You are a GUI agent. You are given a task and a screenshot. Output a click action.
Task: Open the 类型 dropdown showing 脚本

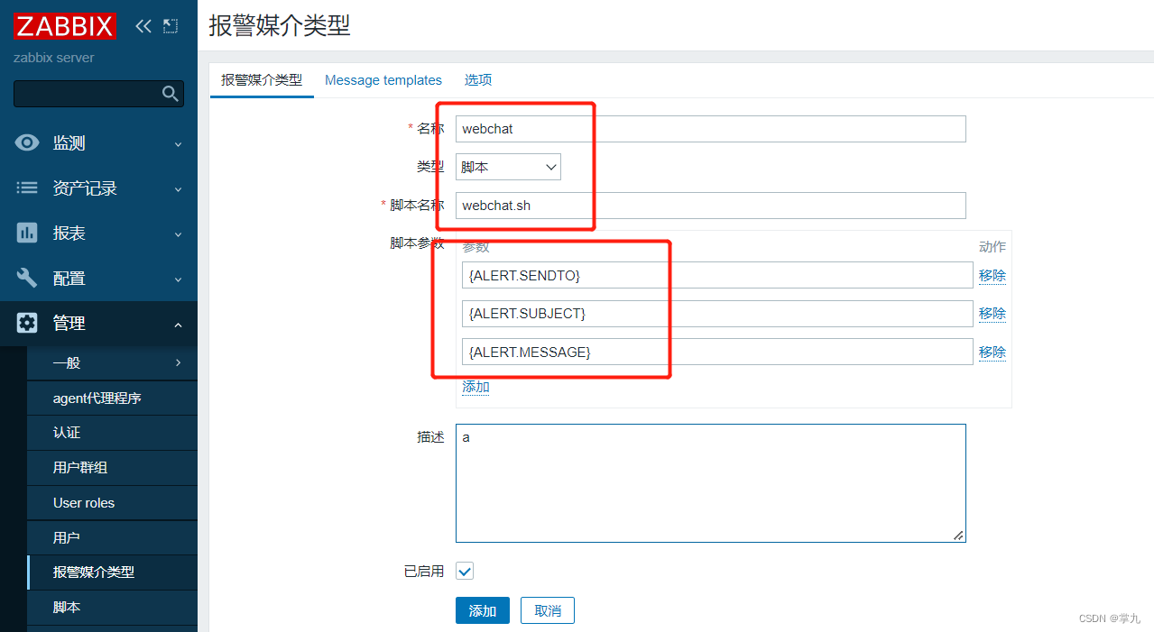(508, 167)
